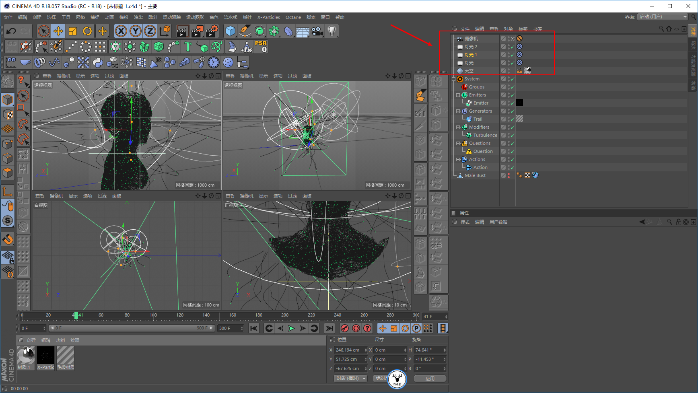Toggle visibility dots of Male Bust
This screenshot has width=698, height=393.
pos(509,175)
